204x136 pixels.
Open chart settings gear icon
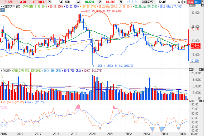(184, 2)
